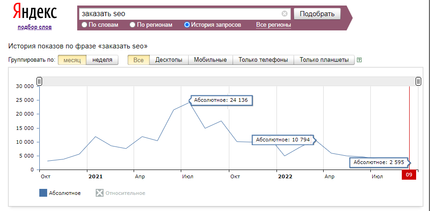This screenshot has width=430, height=211.
Task: Toggle the Относительное legend icon
Action: click(99, 193)
